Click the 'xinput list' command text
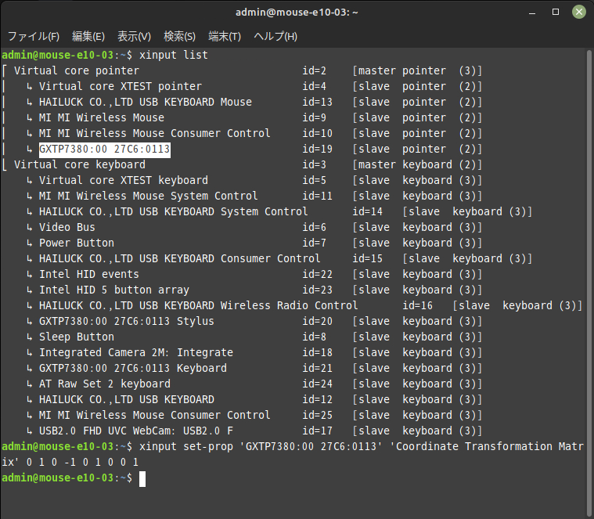The image size is (594, 519). point(174,56)
